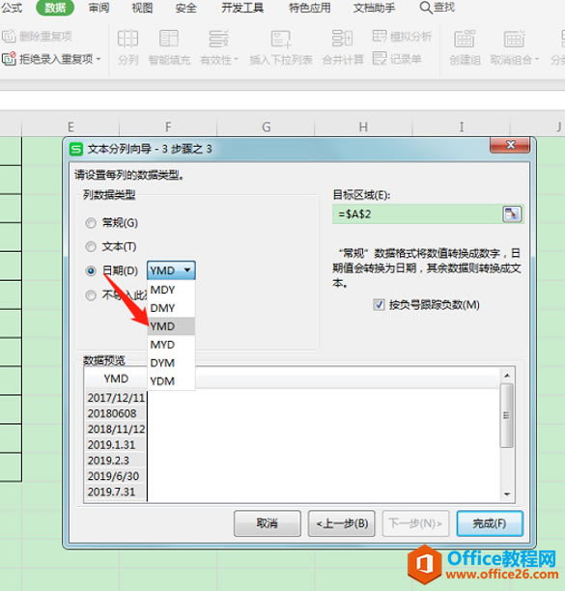Close the 文本分列向导 dialog
The width and height of the screenshot is (565, 591).
(510, 145)
